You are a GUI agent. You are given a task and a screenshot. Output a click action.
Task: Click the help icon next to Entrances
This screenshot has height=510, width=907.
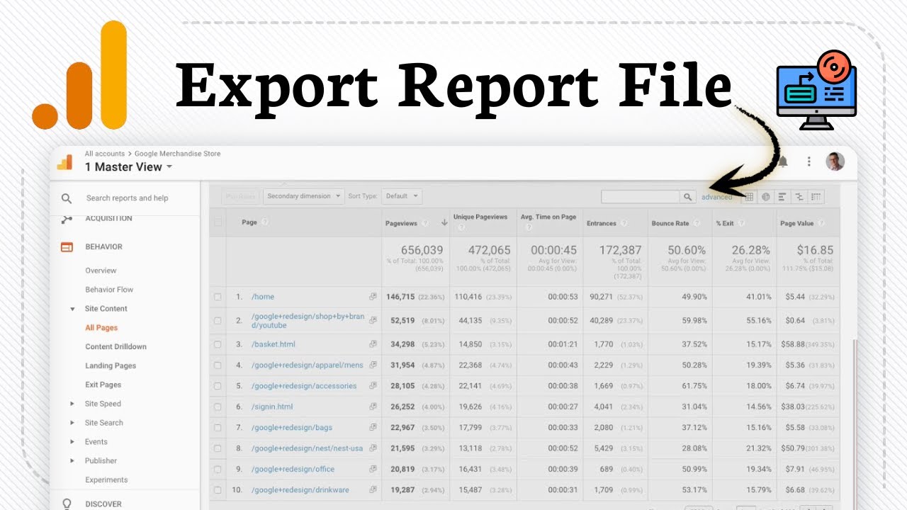[x=624, y=223]
